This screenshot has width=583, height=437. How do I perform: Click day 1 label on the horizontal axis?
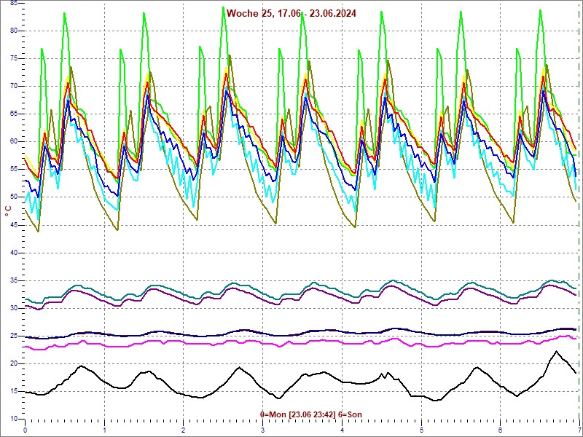104,431
